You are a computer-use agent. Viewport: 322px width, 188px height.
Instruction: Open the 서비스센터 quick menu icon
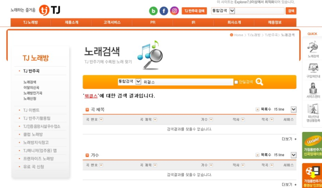tap(313, 90)
